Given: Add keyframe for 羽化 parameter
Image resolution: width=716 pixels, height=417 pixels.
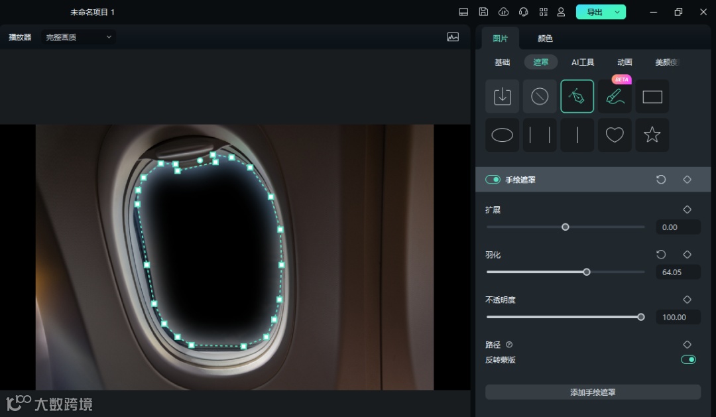Looking at the screenshot, I should 687,255.
